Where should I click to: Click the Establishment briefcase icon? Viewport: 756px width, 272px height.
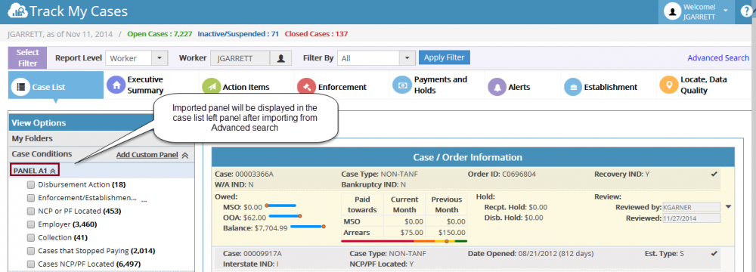coord(573,87)
